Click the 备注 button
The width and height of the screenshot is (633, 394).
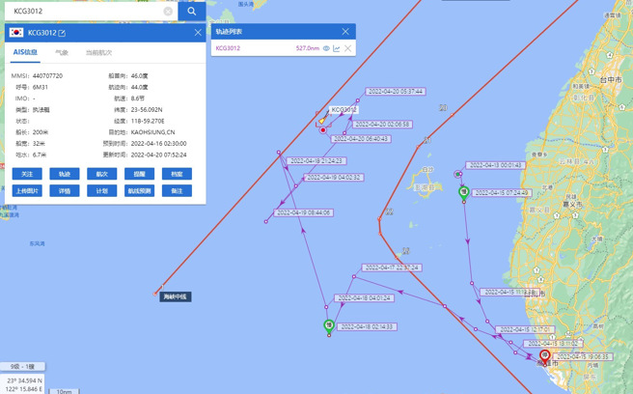177,191
